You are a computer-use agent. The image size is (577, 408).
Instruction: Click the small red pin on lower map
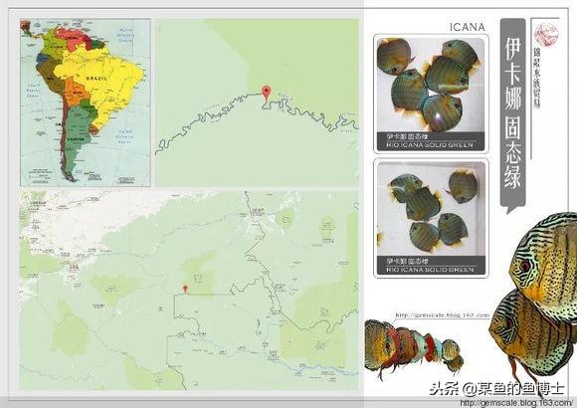[x=185, y=289]
